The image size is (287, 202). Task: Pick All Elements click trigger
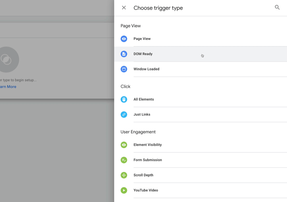click(x=143, y=100)
